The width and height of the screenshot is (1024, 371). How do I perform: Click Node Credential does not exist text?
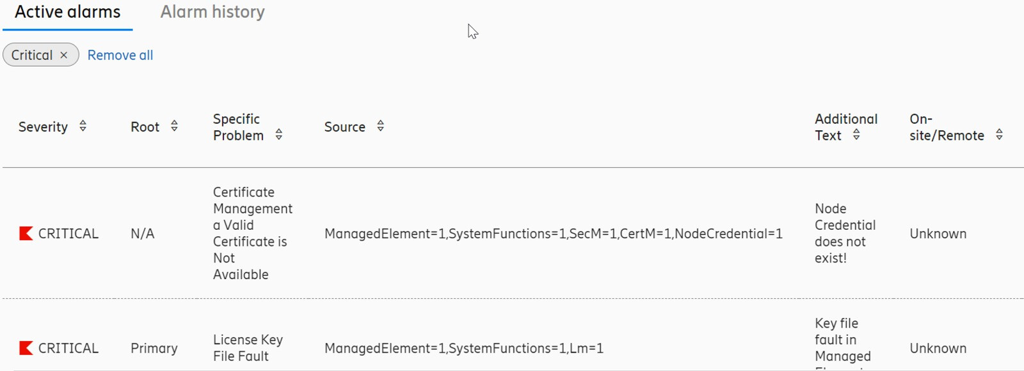point(845,234)
